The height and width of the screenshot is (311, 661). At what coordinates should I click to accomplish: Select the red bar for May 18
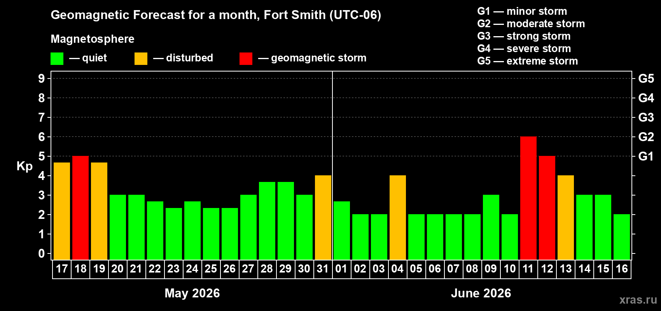tap(80, 208)
